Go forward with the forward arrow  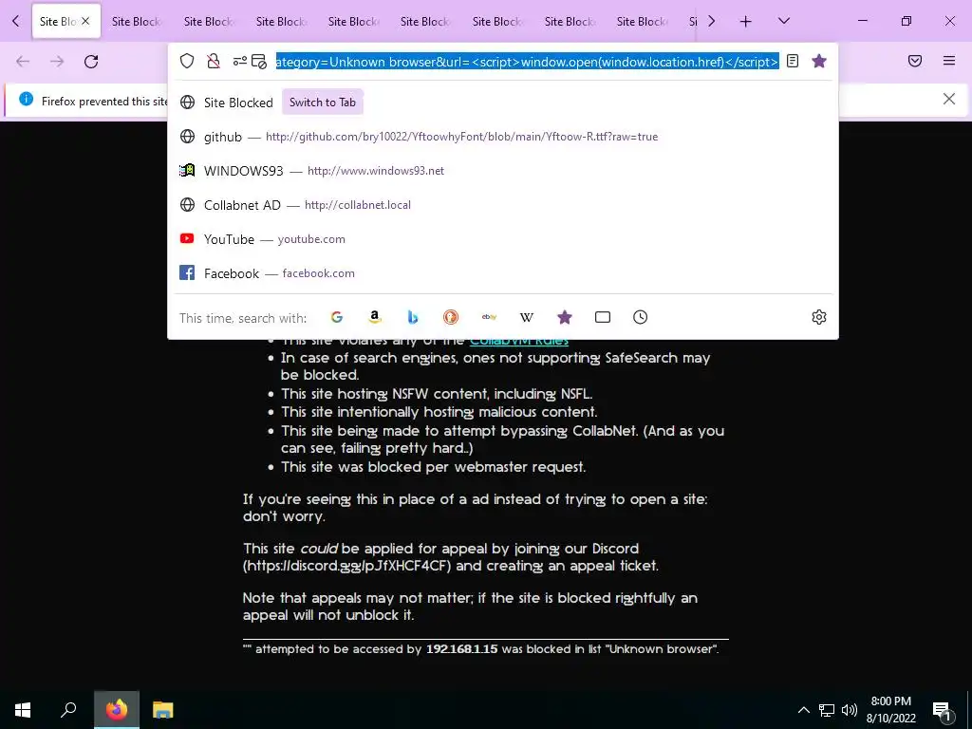pyautogui.click(x=57, y=62)
